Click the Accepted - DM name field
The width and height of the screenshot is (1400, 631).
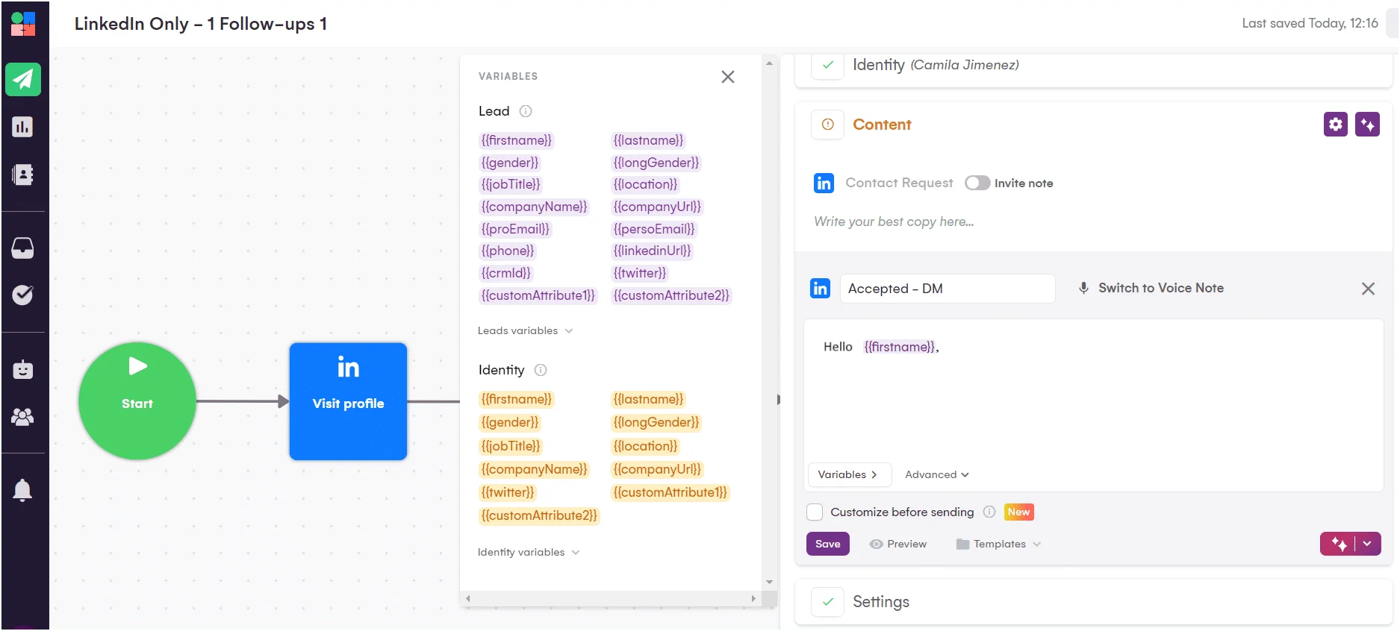point(948,289)
